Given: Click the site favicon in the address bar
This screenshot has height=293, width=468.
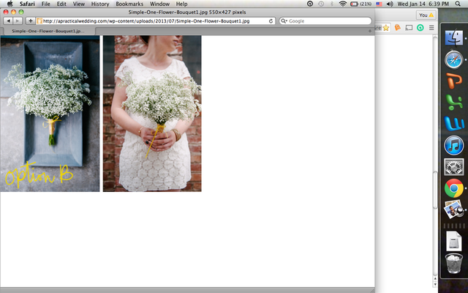Looking at the screenshot, I should (x=39, y=21).
